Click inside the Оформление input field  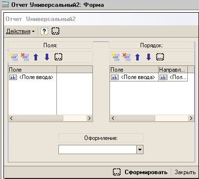97,150
